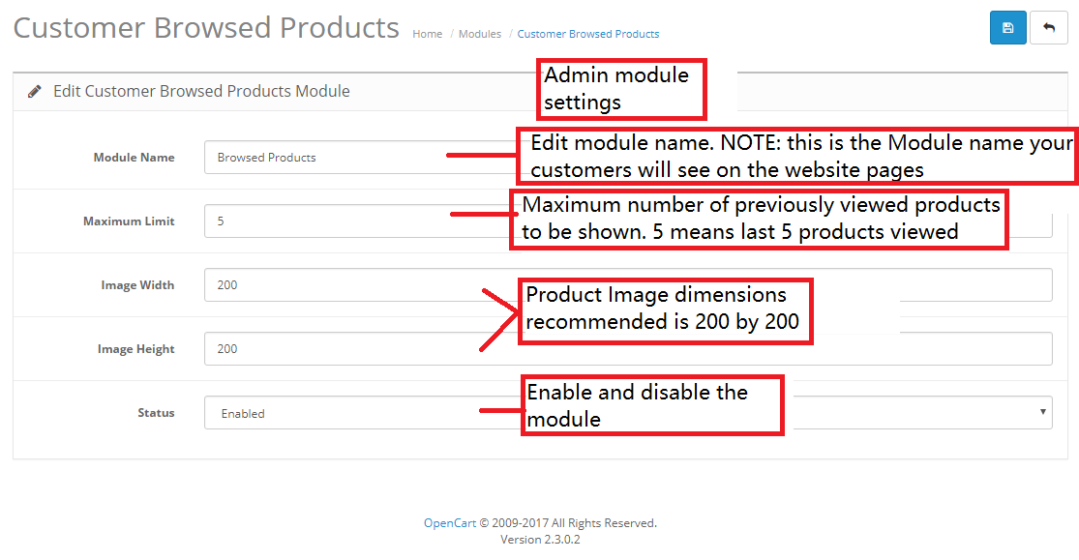Open the Modules breadcrumb link
The width and height of the screenshot is (1079, 560).
click(x=480, y=34)
